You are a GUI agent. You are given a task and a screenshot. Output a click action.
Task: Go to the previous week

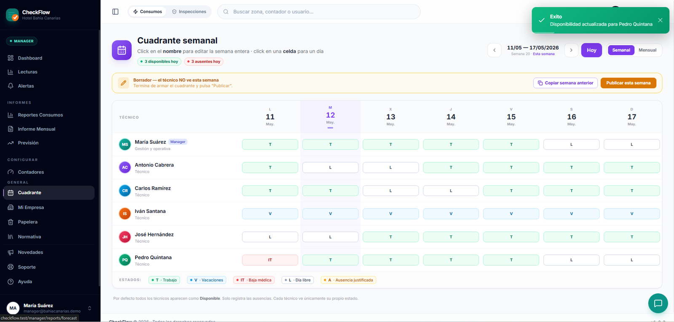[x=495, y=50]
